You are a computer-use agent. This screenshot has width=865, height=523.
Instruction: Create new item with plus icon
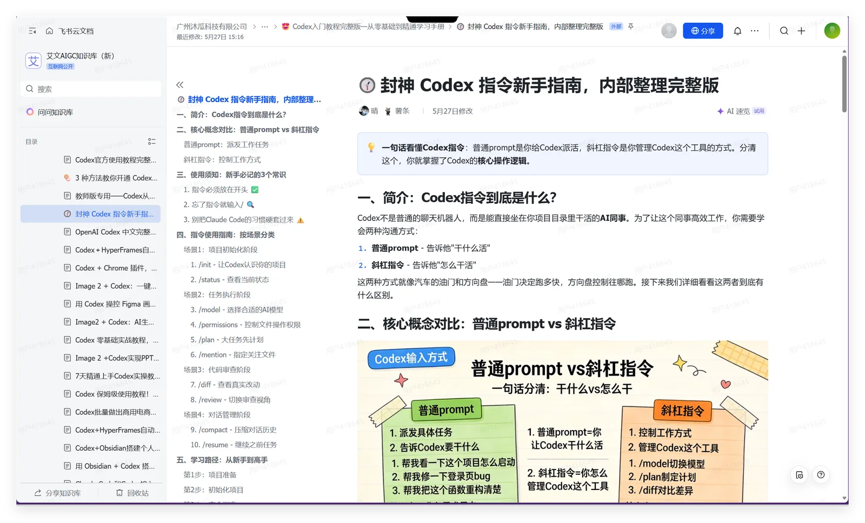click(801, 31)
